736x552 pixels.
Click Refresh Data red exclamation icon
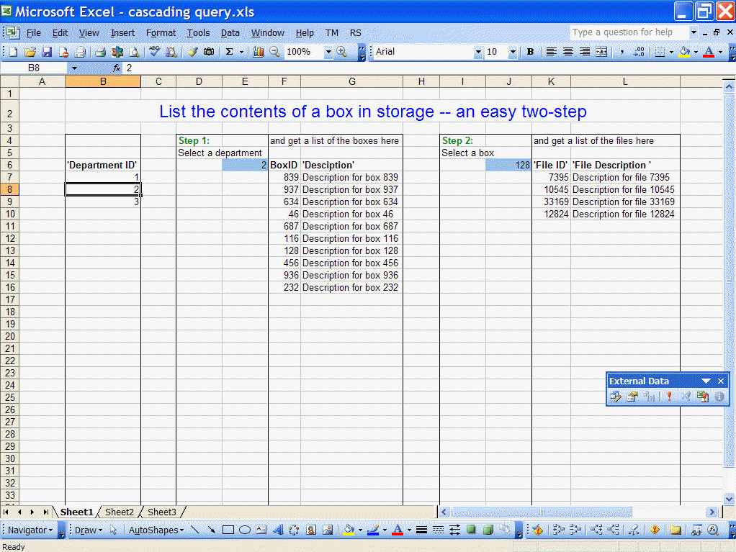(x=669, y=397)
